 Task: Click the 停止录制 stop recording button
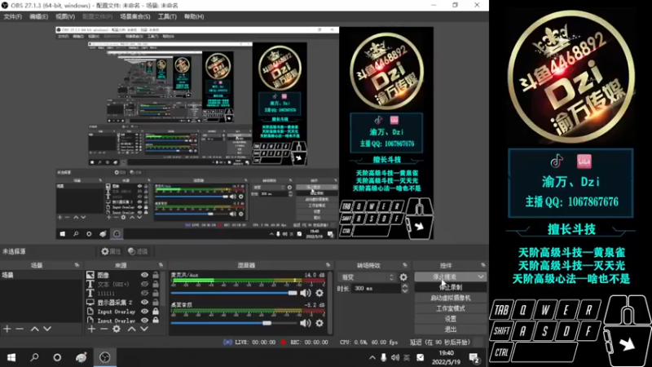451,287
